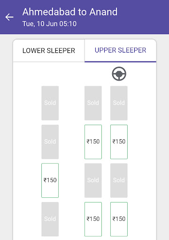
Task: Tap sold seat in first row, left column
Action: [x=50, y=103]
